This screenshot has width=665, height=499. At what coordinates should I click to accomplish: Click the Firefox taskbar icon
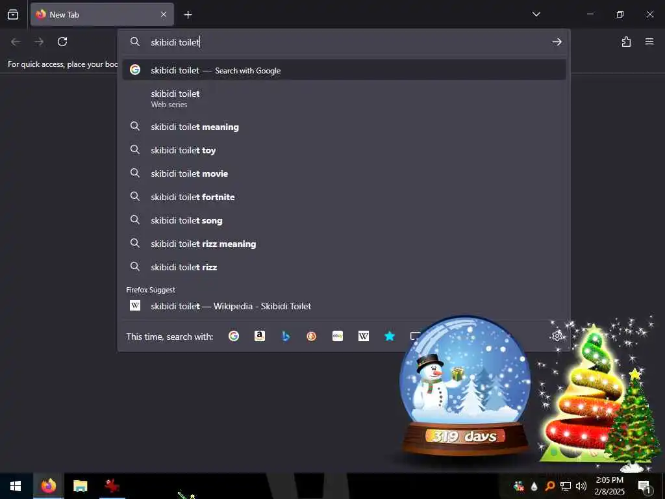pyautogui.click(x=48, y=486)
